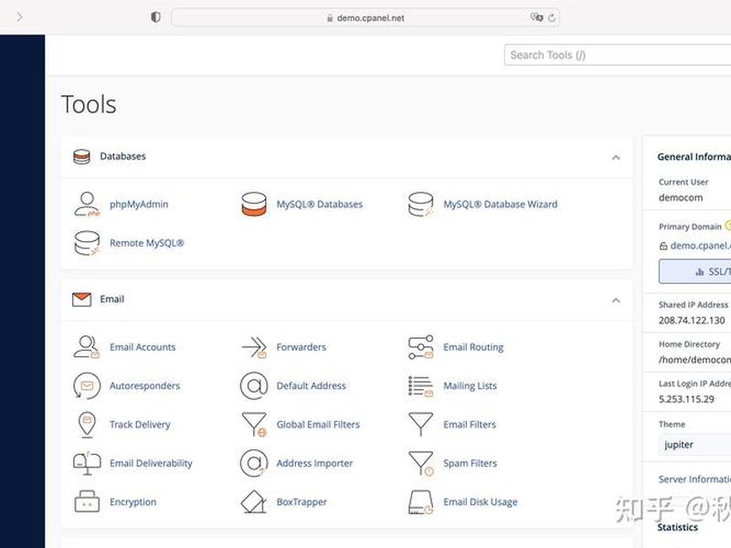Open the Autoresponders link
Image resolution: width=731 pixels, height=548 pixels.
[144, 385]
